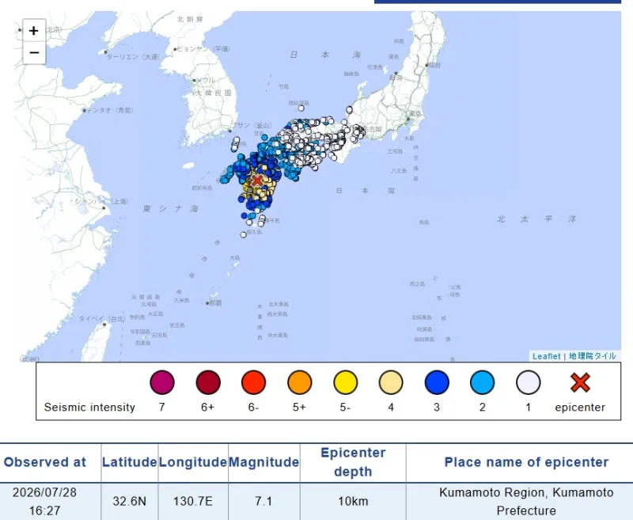Click the 那覇 city marker on map
Viewport: 633px width, 520px height.
pos(207,303)
